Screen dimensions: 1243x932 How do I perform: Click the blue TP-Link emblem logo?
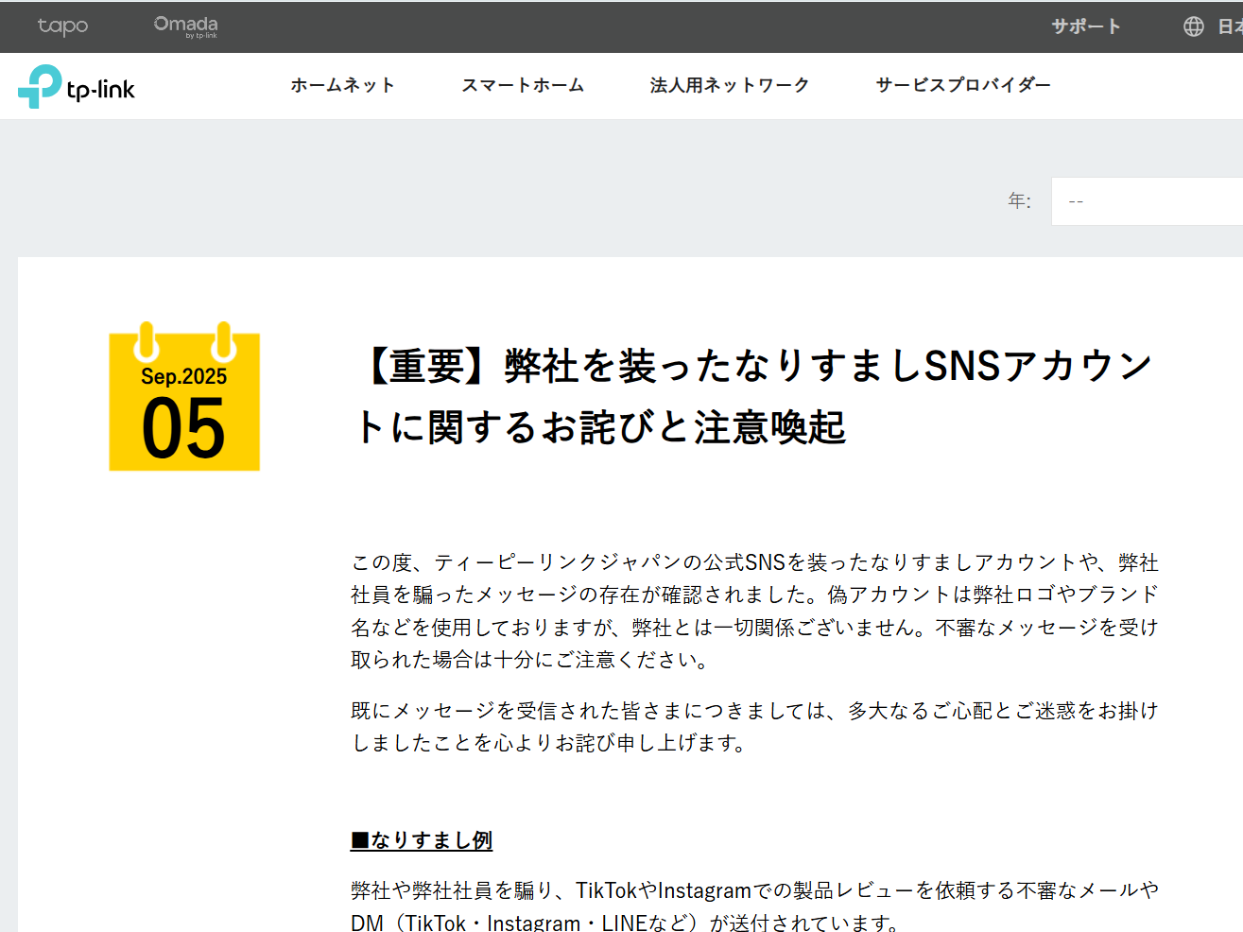pyautogui.click(x=42, y=86)
